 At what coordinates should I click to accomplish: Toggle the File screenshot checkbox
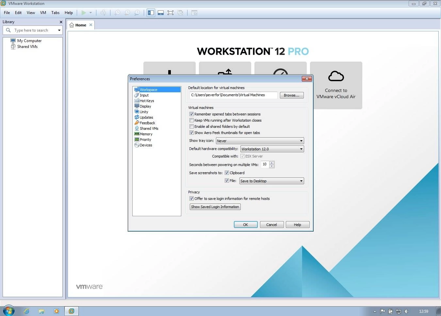point(227,181)
